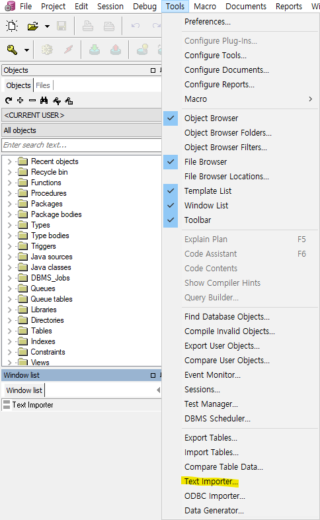This screenshot has width=320, height=520.
Task: Select Configure Tools... menu entry
Action: click(216, 56)
